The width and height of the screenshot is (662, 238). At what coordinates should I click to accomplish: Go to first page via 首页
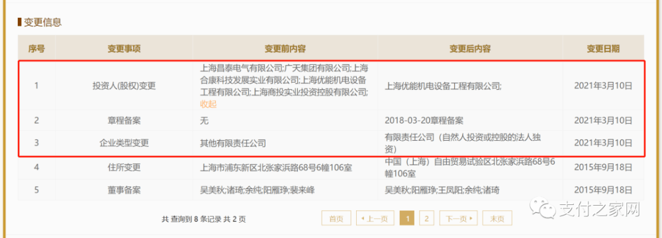[x=336, y=219]
